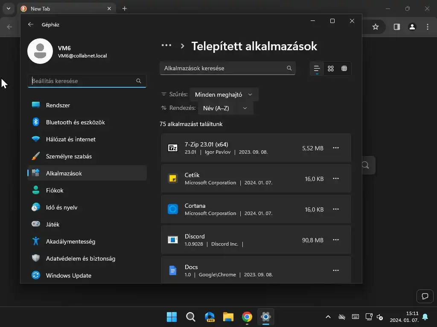Click the magnifier in Beállítás keresése

tap(139, 81)
